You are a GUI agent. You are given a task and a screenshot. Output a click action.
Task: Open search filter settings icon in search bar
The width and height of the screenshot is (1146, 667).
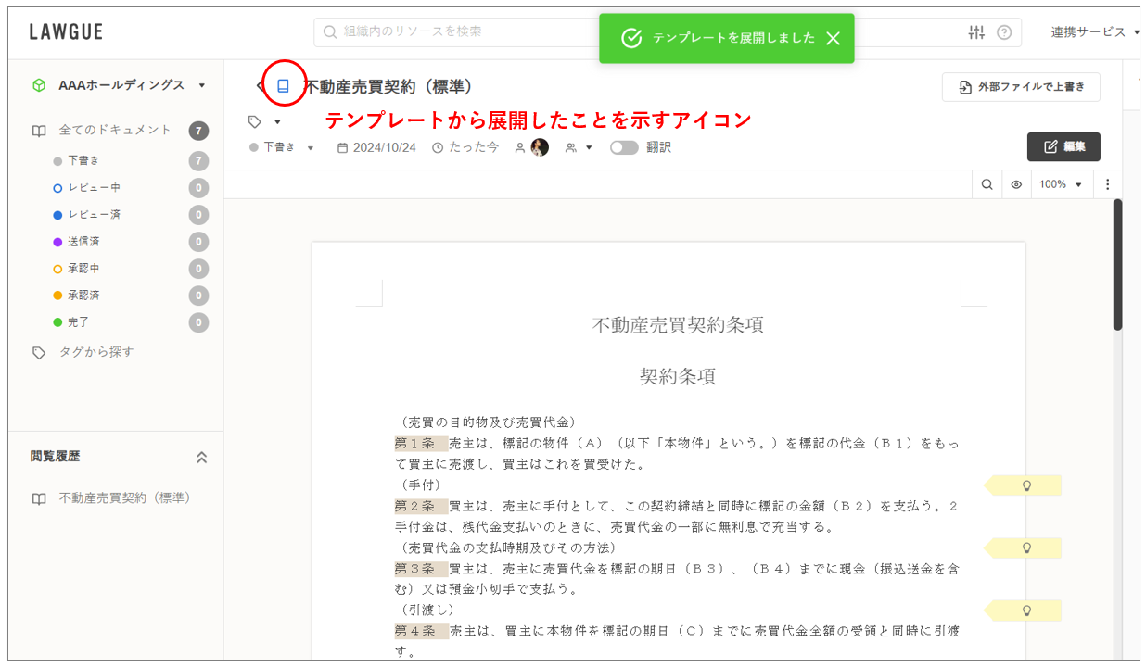976,32
